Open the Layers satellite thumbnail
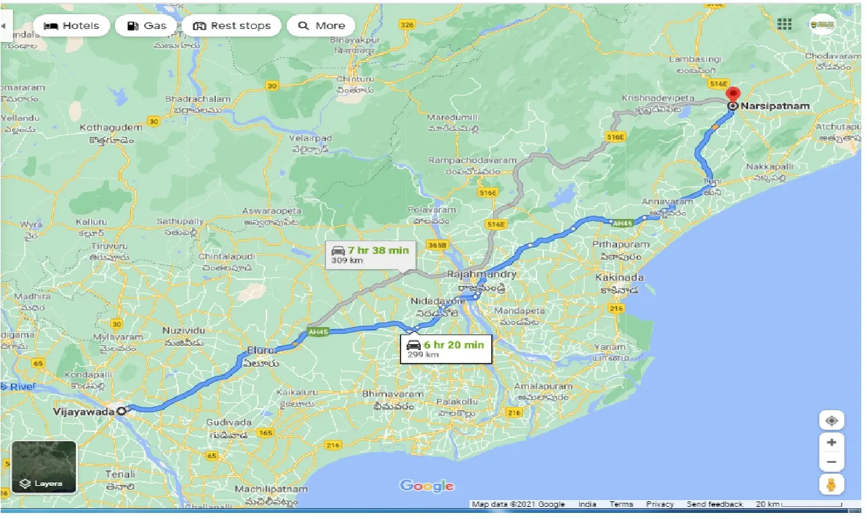 click(44, 467)
